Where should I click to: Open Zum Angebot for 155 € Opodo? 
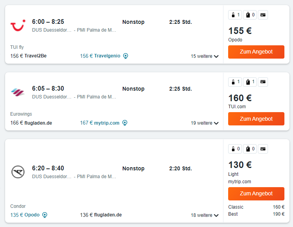(256, 52)
